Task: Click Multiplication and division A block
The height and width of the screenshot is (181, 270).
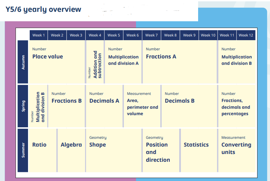Action: tap(123, 62)
